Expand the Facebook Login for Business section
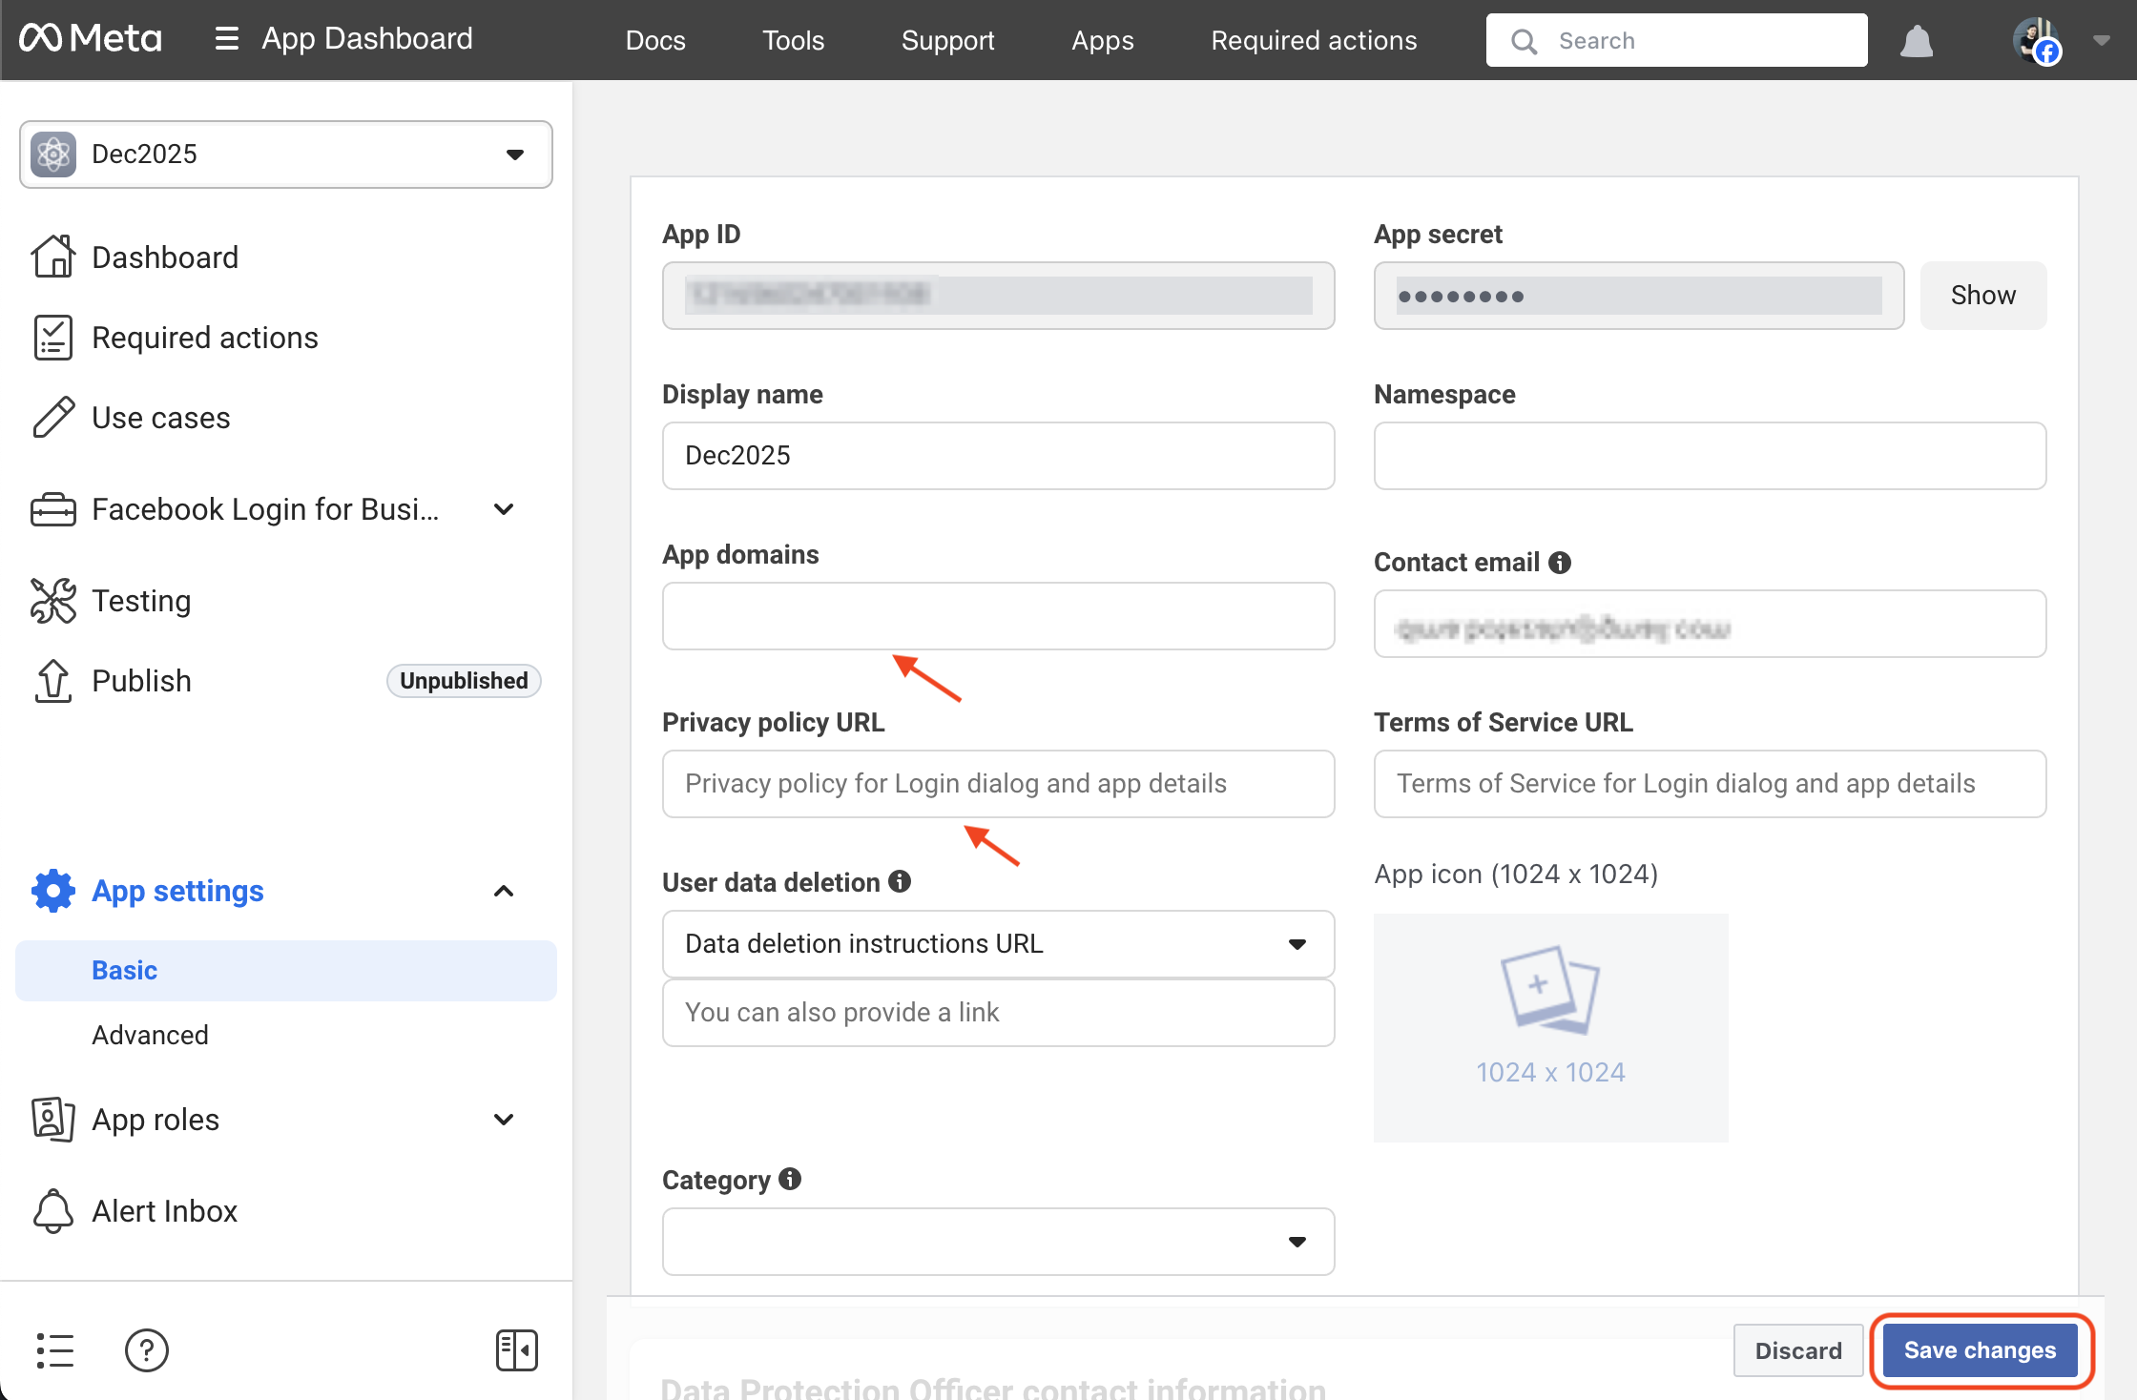 (504, 509)
